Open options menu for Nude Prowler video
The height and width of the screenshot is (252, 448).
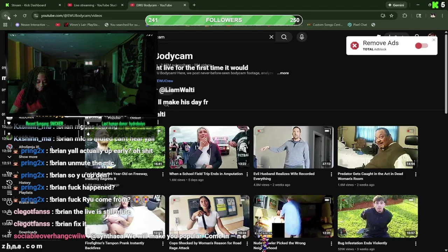coord(331,244)
